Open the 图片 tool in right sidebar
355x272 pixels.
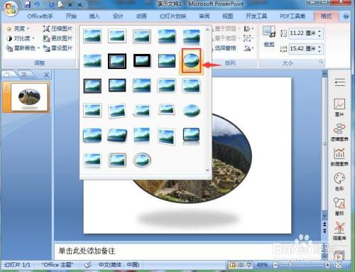[339, 107]
